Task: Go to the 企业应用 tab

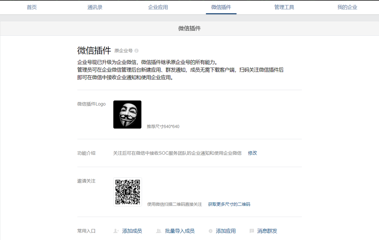Action: pos(158,7)
